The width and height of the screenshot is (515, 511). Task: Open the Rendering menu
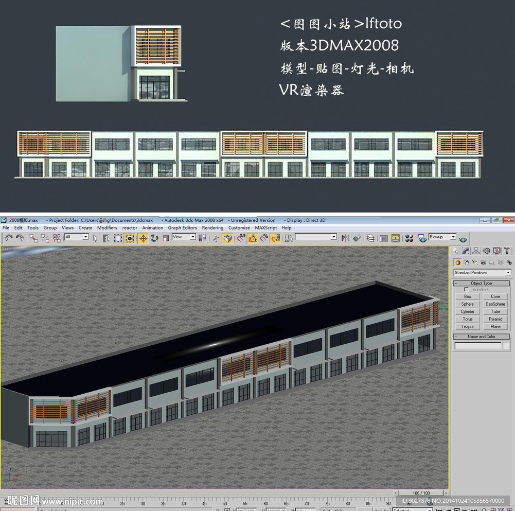click(x=212, y=228)
